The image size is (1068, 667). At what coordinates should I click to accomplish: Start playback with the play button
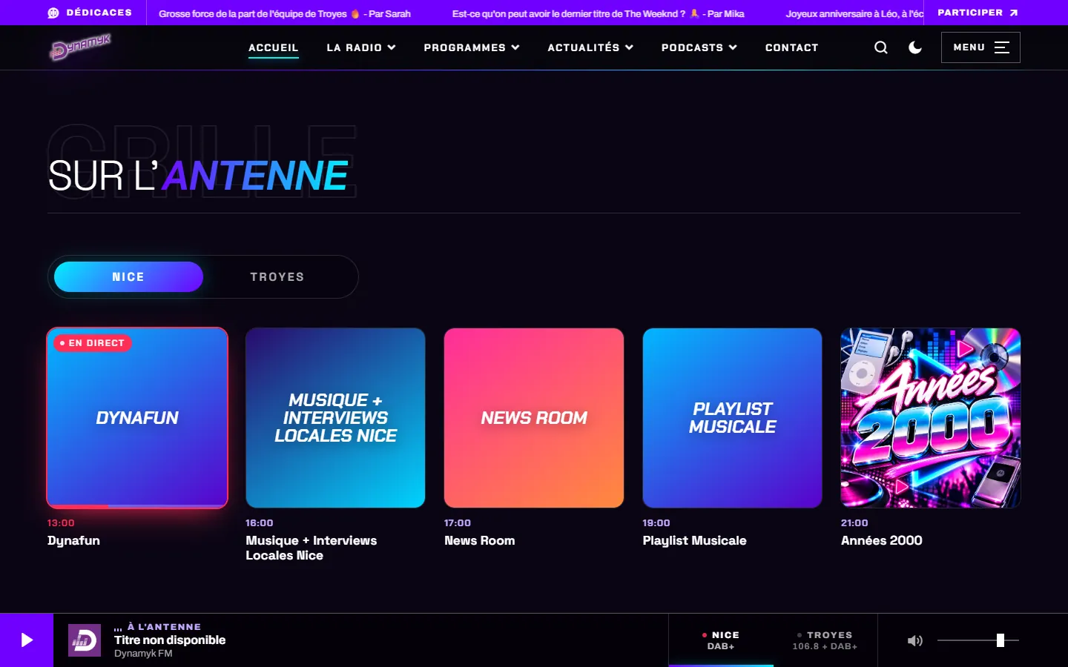click(x=27, y=640)
